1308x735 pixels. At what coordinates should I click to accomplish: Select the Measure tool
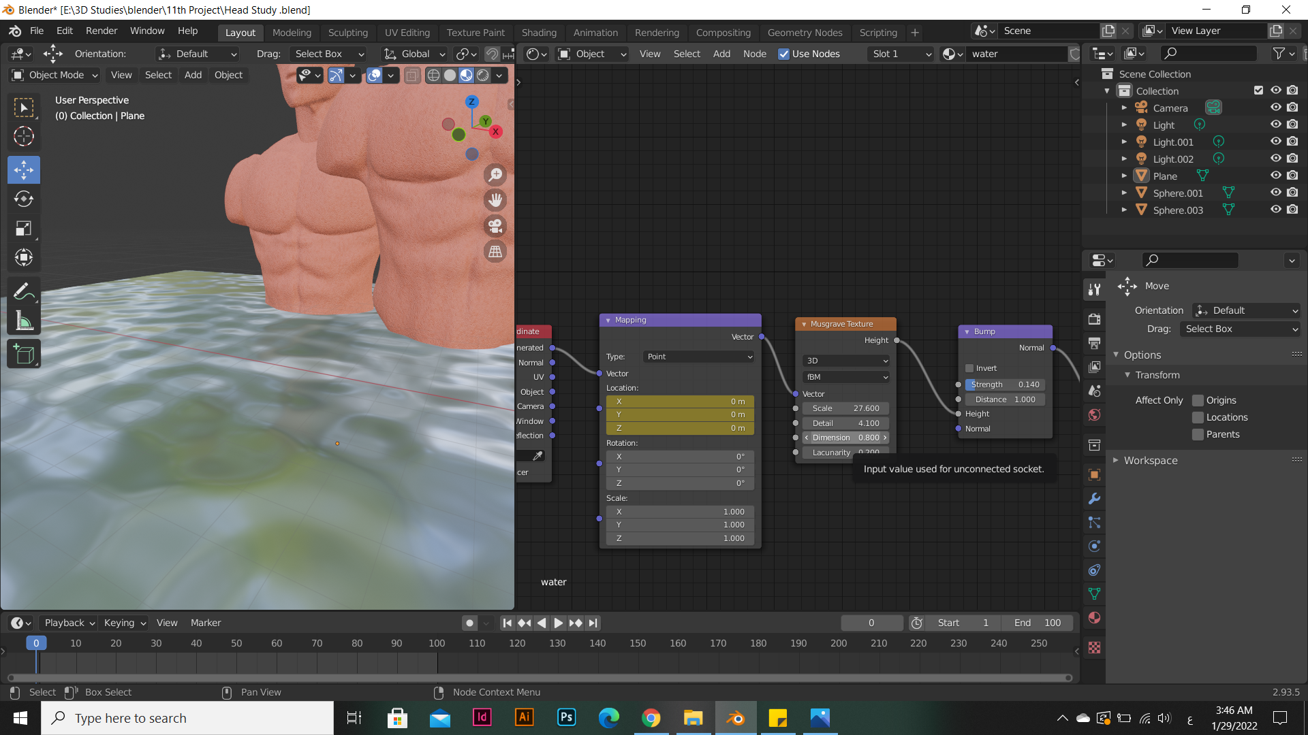point(24,321)
